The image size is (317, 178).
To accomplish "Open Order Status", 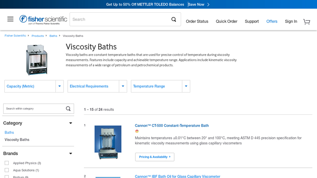I will click(x=197, y=21).
